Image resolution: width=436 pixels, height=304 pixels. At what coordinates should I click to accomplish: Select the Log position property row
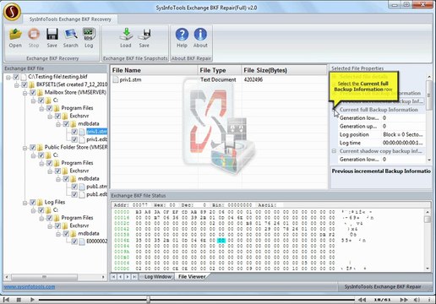click(382, 134)
